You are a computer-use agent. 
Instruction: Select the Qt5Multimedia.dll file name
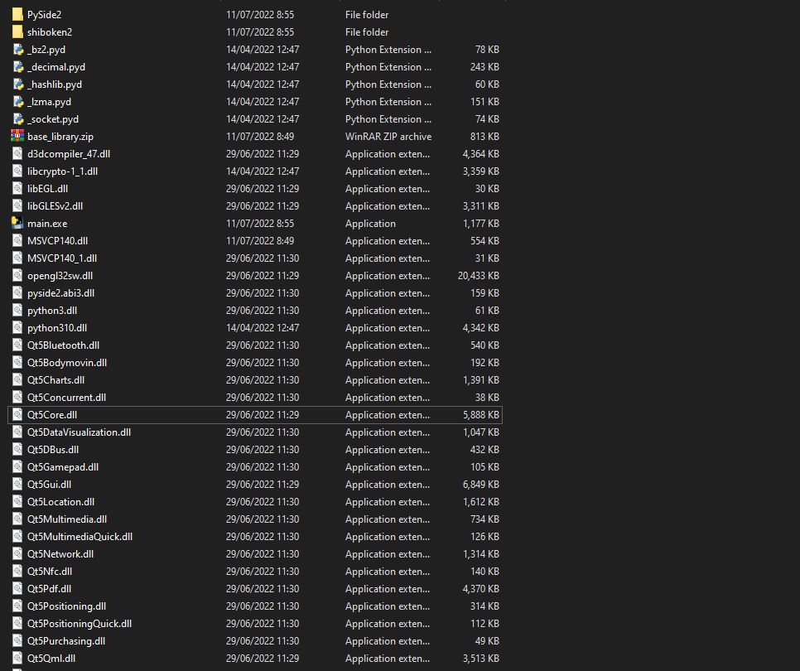(x=67, y=519)
